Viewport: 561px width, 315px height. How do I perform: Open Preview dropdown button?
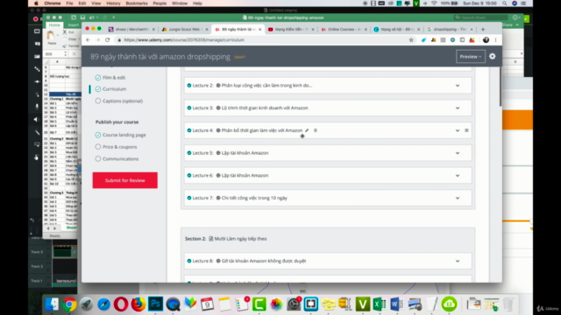point(471,56)
